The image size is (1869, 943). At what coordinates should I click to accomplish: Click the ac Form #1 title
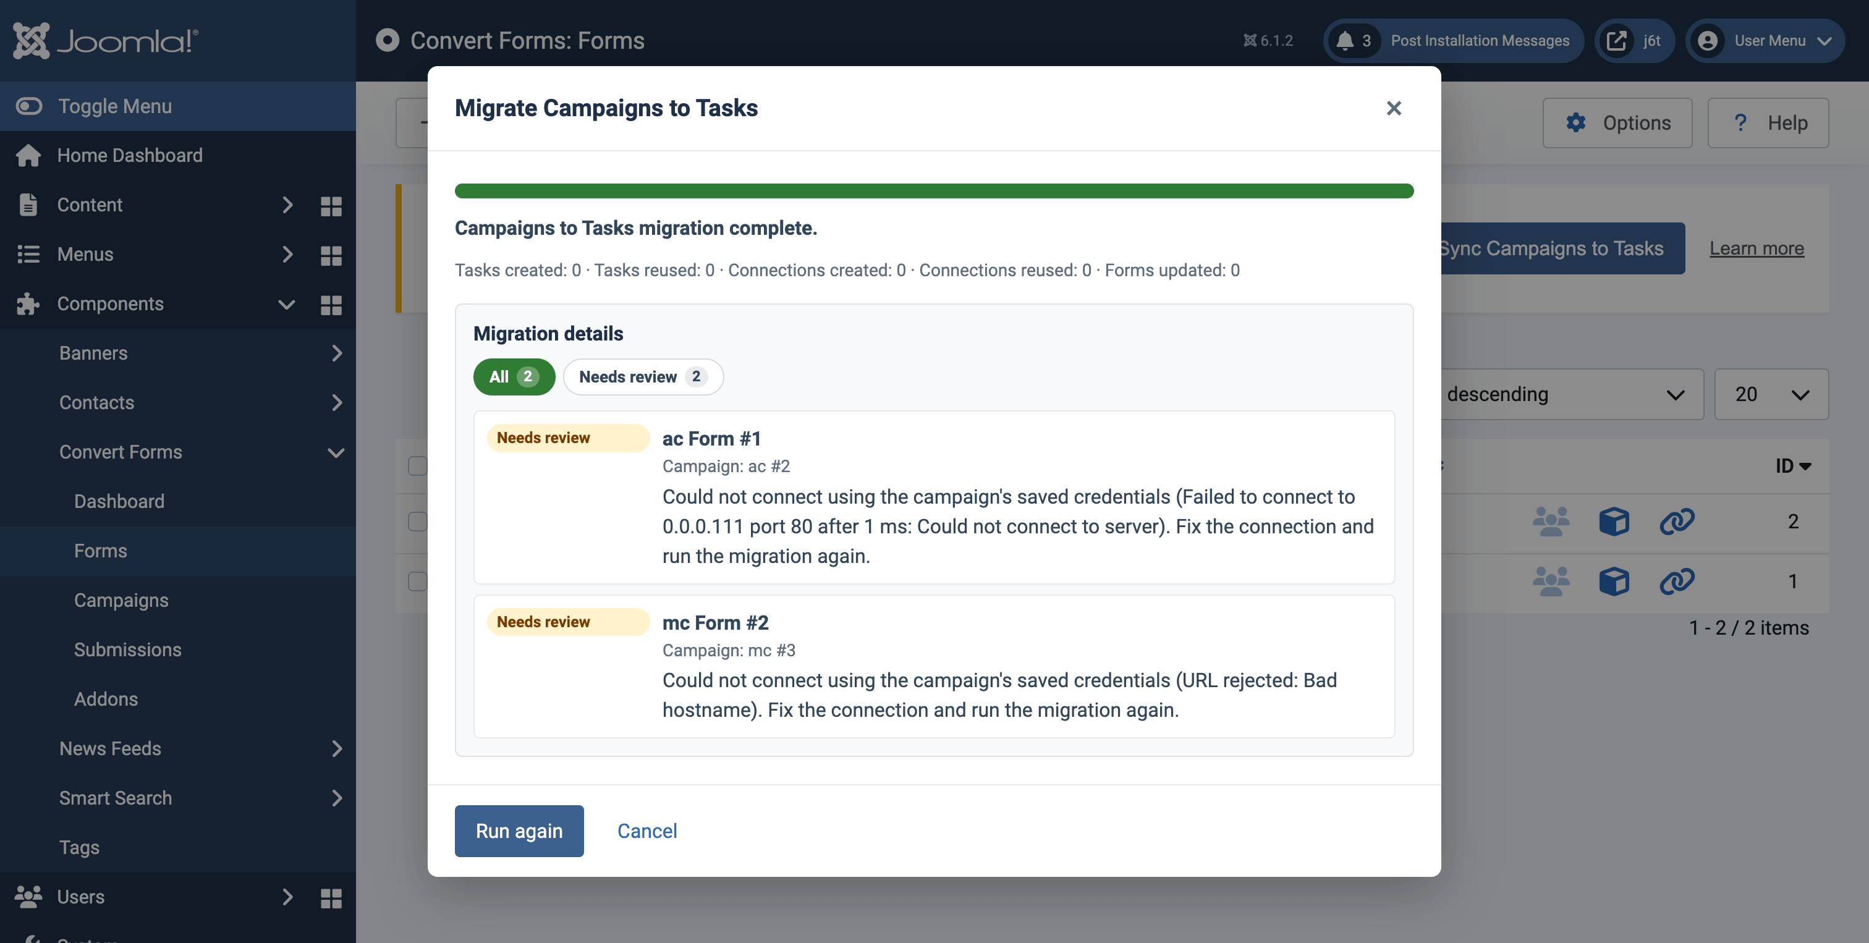(x=711, y=439)
